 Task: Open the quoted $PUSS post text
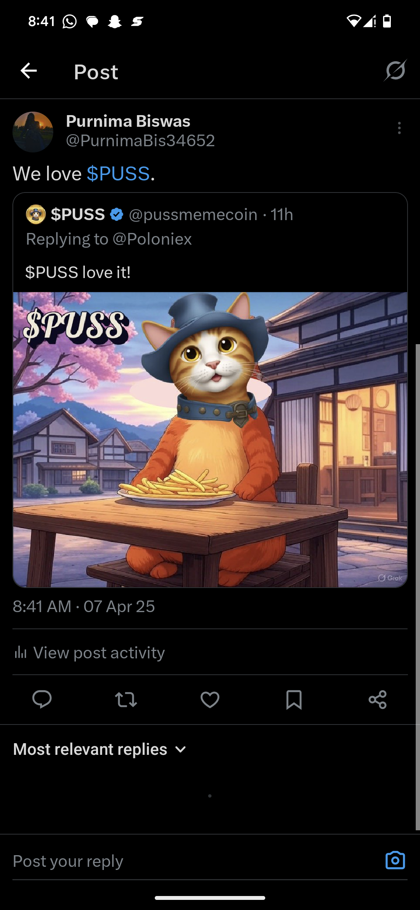pos(78,272)
